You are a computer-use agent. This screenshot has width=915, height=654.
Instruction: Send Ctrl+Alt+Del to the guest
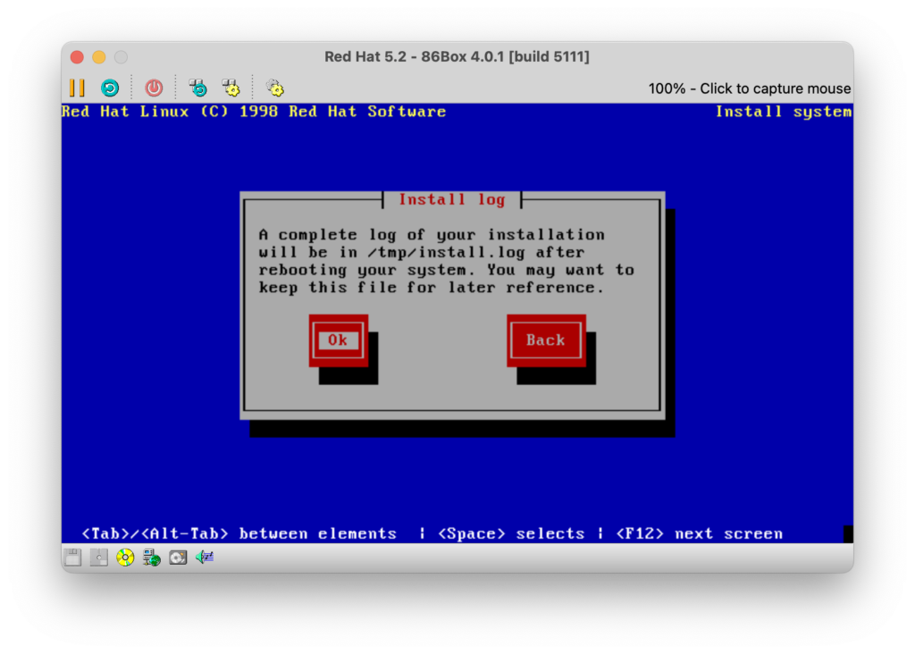(x=198, y=88)
